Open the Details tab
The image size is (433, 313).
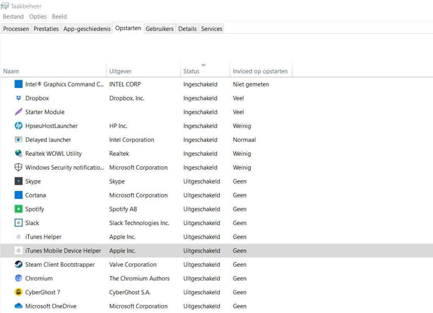click(x=187, y=29)
